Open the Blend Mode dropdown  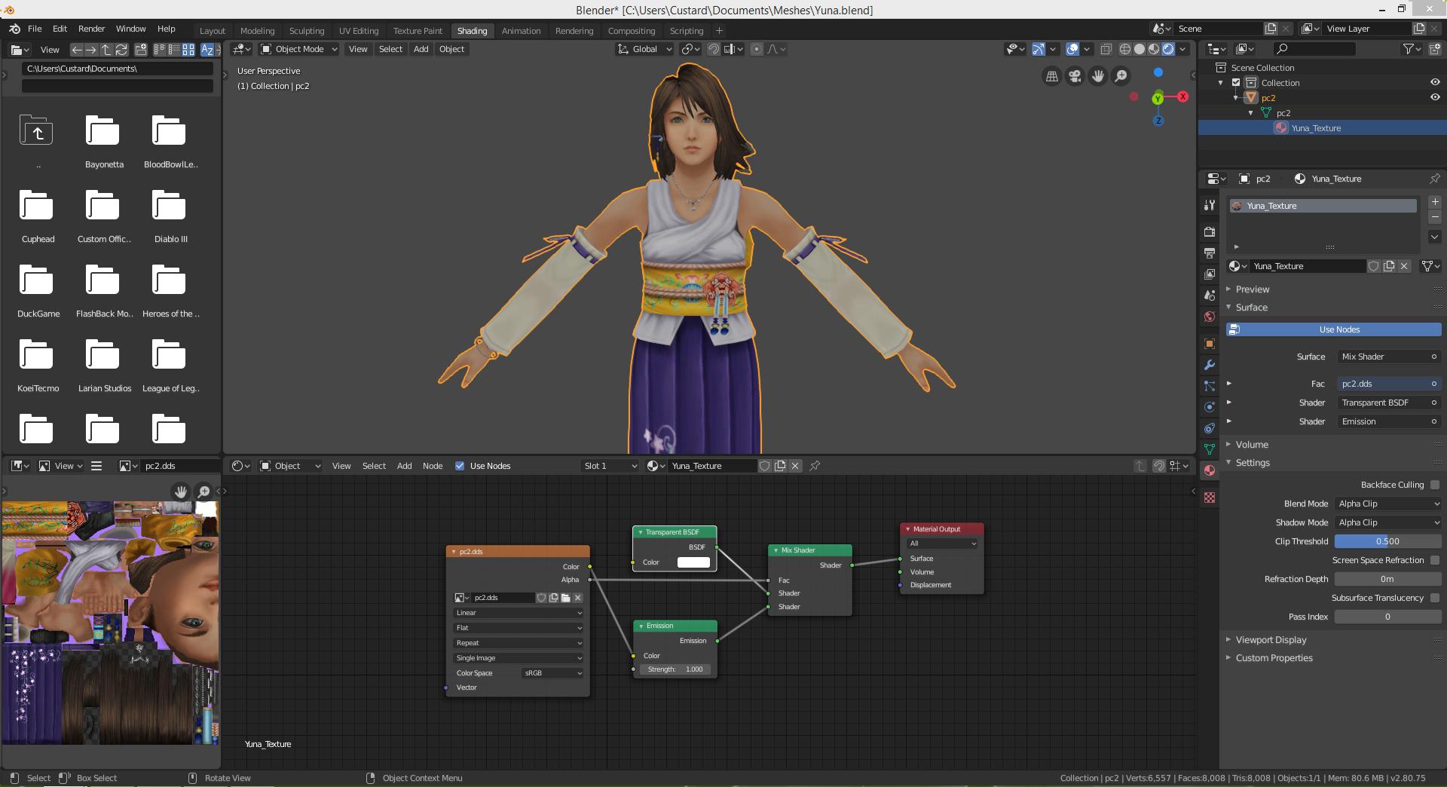coord(1387,504)
